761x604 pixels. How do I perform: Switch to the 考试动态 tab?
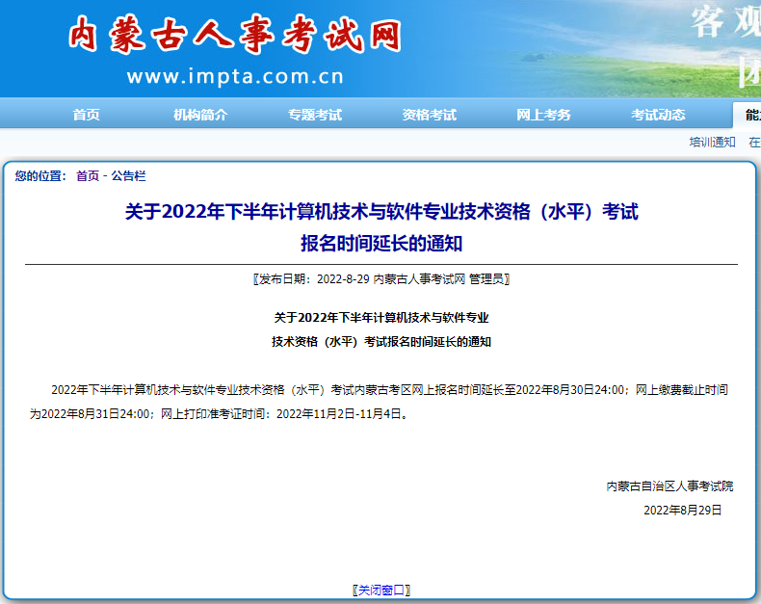point(658,115)
